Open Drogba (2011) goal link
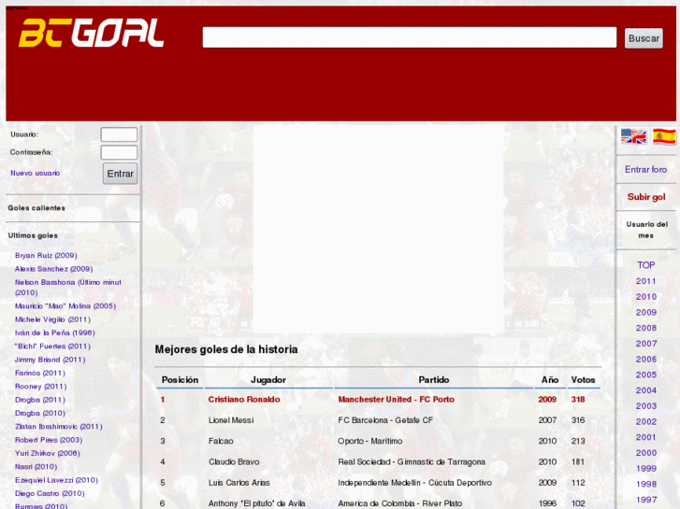The image size is (680, 509). 40,401
